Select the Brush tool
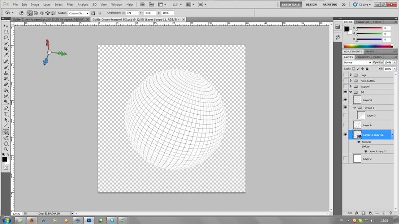Screen dimensions: 399x224 [x=6, y=67]
